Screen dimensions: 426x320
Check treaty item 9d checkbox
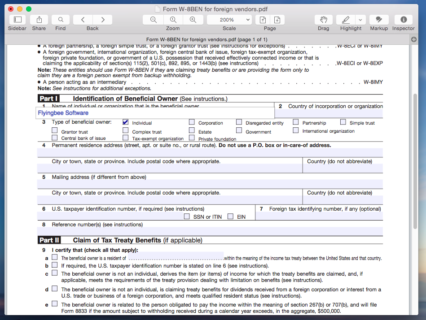click(x=55, y=289)
